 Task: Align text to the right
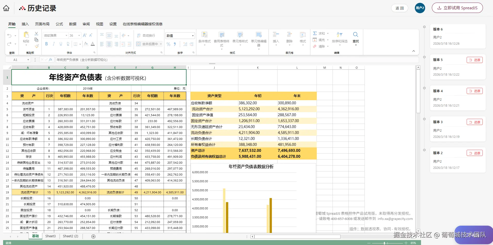point(116,44)
